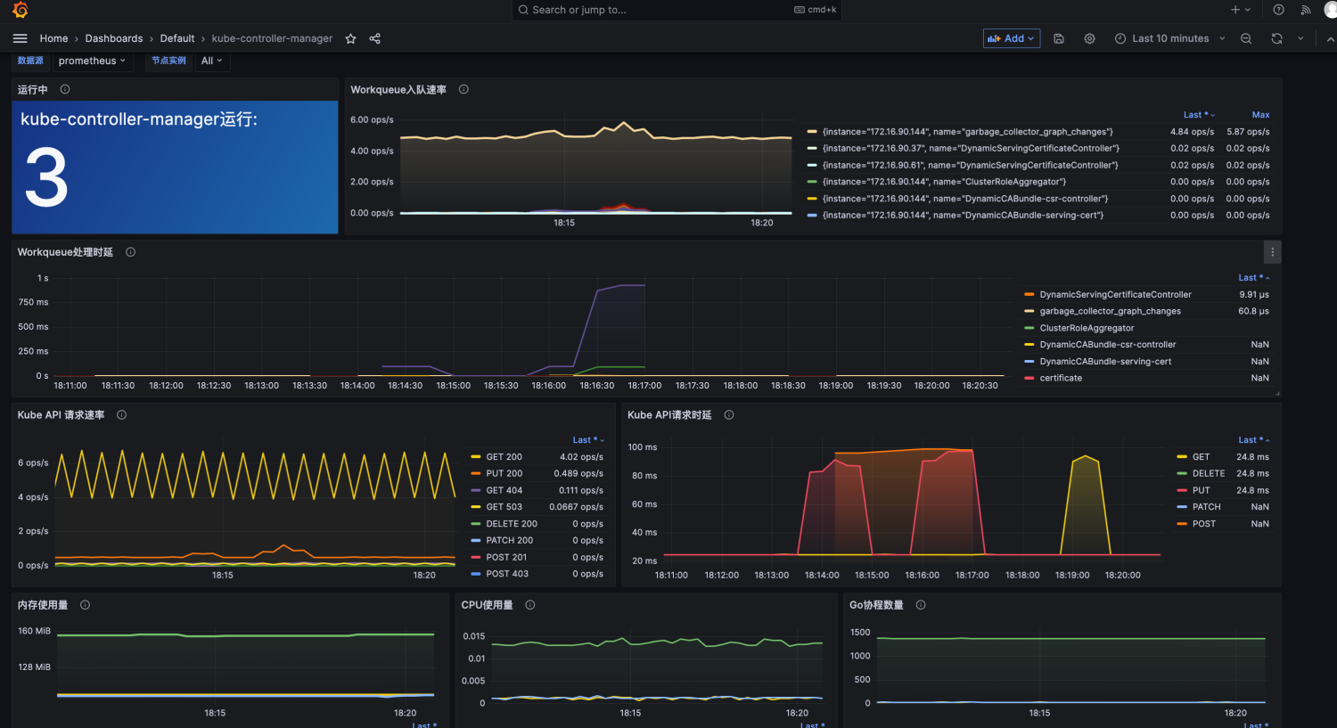This screenshot has width=1337, height=728.
Task: Click the Grafana logo icon
Action: coord(20,10)
